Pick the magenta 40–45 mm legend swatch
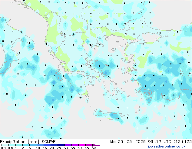Image resolution: width=192 pixels, height=149 pixels. pos(82,145)
